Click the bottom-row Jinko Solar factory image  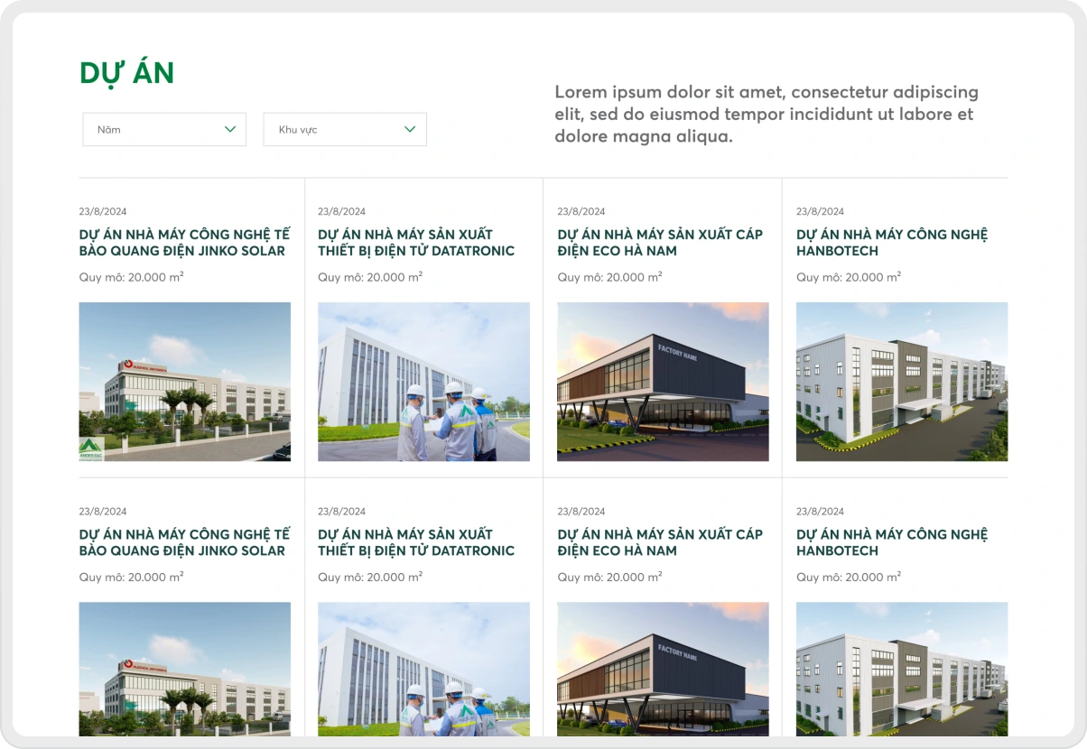(184, 669)
